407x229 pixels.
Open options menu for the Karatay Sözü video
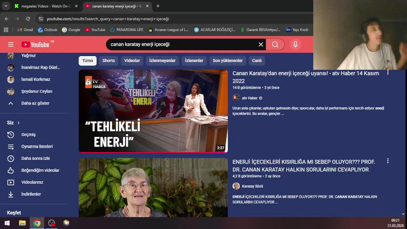tap(388, 161)
